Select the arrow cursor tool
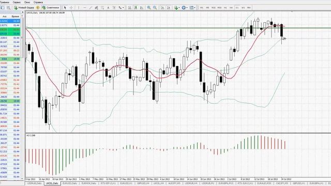Screen dimensions: 331x186 click(65, 8)
